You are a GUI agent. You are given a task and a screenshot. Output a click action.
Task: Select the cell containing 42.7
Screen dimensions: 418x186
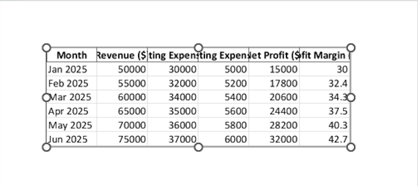point(324,139)
